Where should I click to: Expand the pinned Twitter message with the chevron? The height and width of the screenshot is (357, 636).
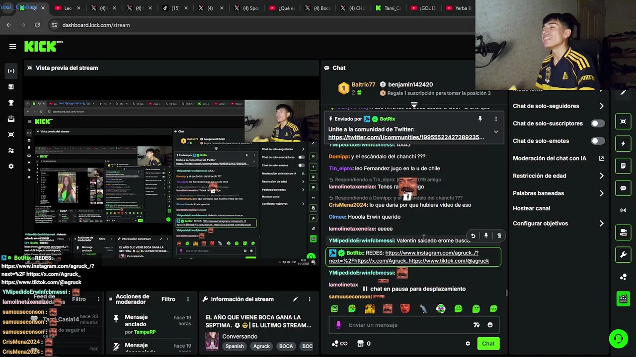click(x=495, y=132)
